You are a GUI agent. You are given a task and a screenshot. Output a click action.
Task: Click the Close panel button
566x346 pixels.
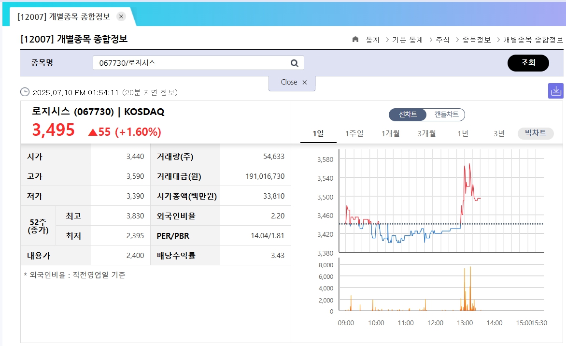click(x=292, y=82)
